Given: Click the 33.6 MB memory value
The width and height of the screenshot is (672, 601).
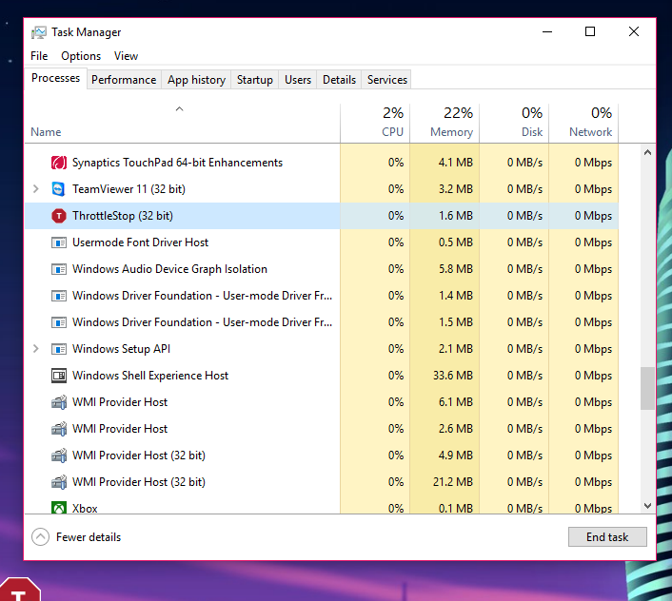Looking at the screenshot, I should tap(452, 376).
